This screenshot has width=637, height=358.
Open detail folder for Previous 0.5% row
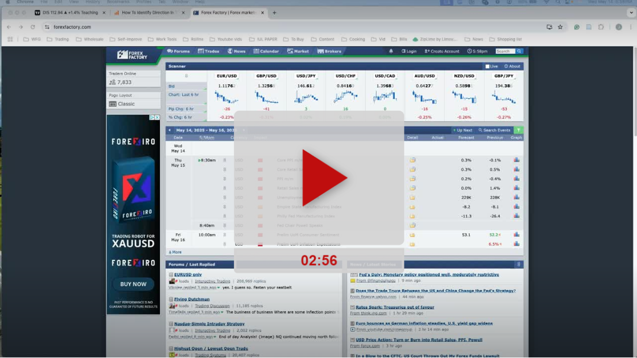pos(412,169)
